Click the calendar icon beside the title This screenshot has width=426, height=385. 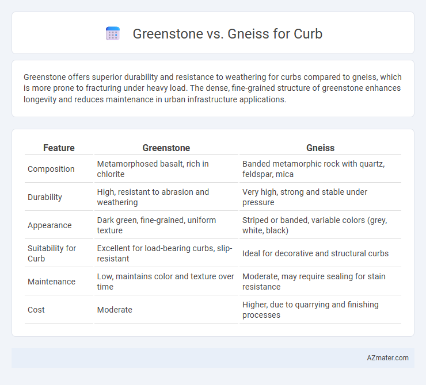113,34
